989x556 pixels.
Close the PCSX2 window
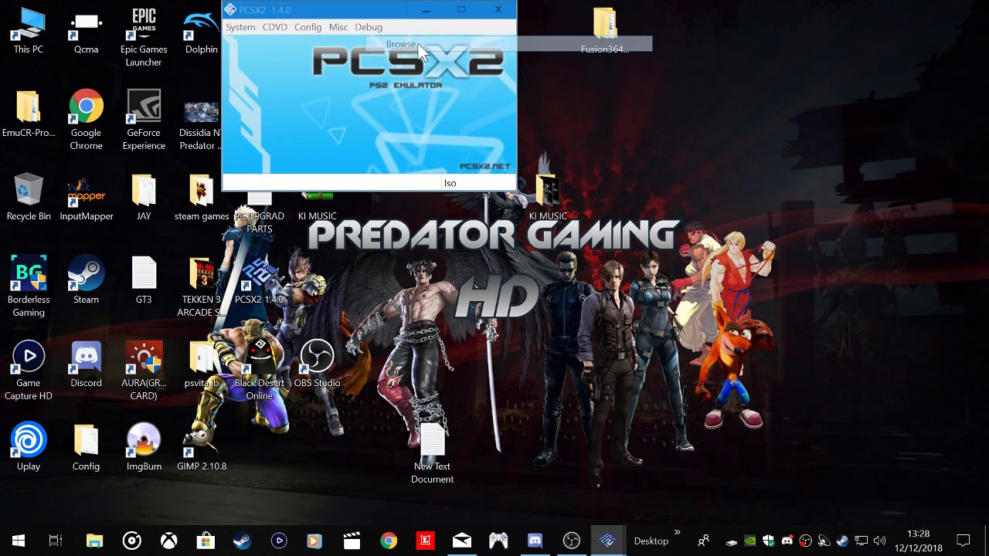(x=498, y=10)
